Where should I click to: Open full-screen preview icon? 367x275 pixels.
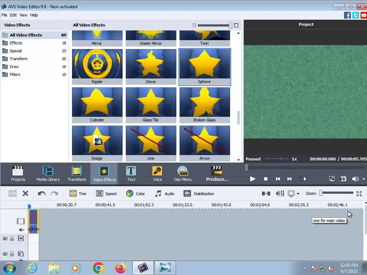click(332, 179)
